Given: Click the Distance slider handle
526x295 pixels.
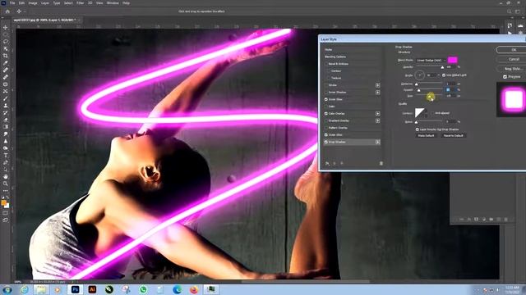Looking at the screenshot, I should [417, 84].
